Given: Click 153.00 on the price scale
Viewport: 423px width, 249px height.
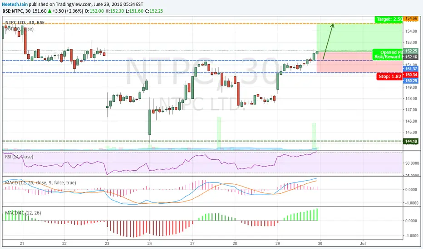Looking at the screenshot, I should [411, 43].
